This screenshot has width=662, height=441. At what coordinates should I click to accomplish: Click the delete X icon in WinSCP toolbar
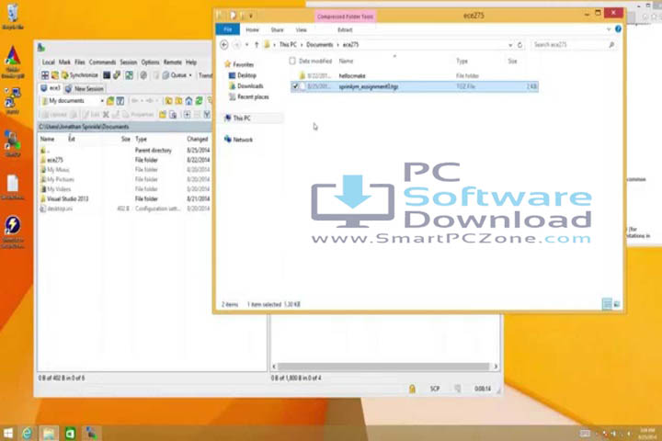[106, 114]
